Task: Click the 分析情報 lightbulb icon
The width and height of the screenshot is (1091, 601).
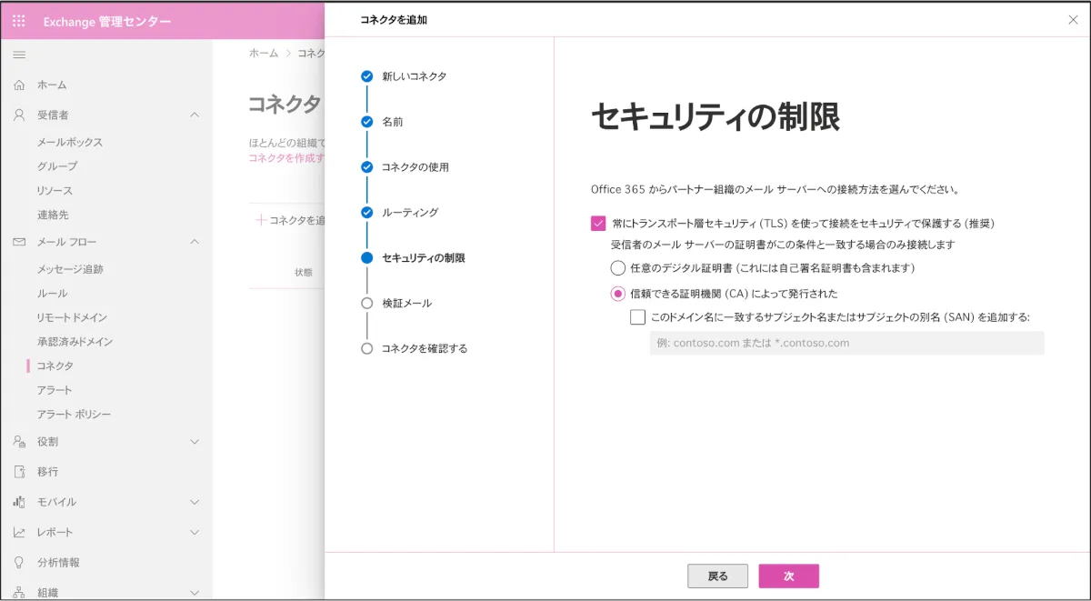Action: [19, 562]
